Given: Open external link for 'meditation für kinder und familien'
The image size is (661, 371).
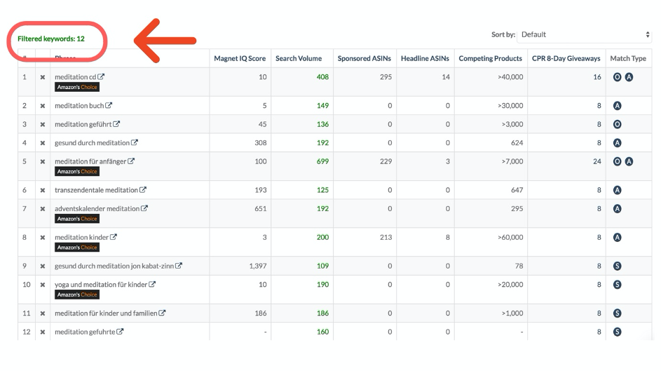Looking at the screenshot, I should pyautogui.click(x=163, y=313).
